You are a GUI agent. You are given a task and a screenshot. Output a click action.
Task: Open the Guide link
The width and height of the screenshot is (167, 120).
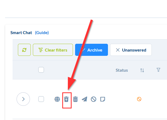(x=42, y=33)
